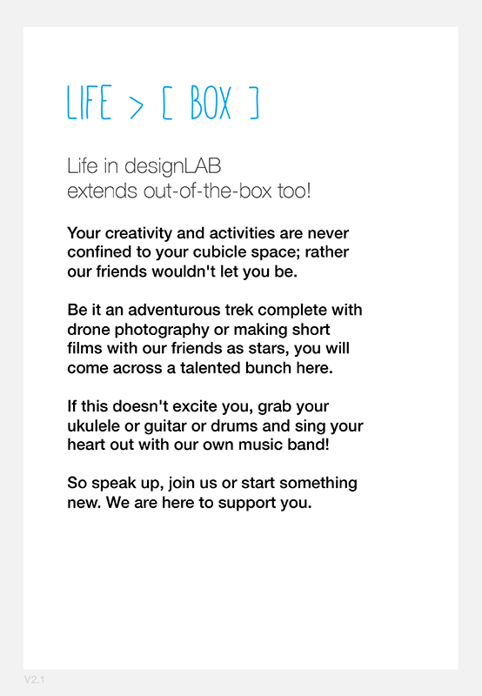Viewport: 482px width, 696px height.
Task: Click 'come across a talented bunch here.' line
Action: pyautogui.click(x=200, y=368)
